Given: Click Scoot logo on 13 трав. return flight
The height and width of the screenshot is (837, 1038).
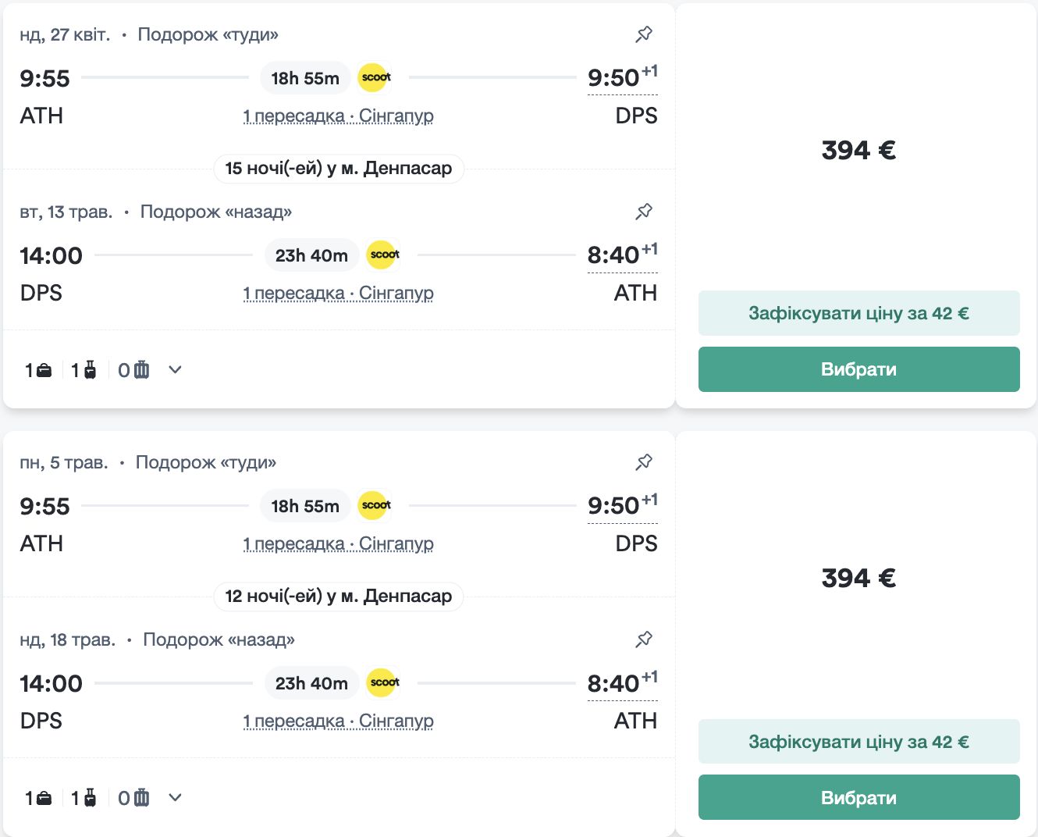Looking at the screenshot, I should point(384,255).
